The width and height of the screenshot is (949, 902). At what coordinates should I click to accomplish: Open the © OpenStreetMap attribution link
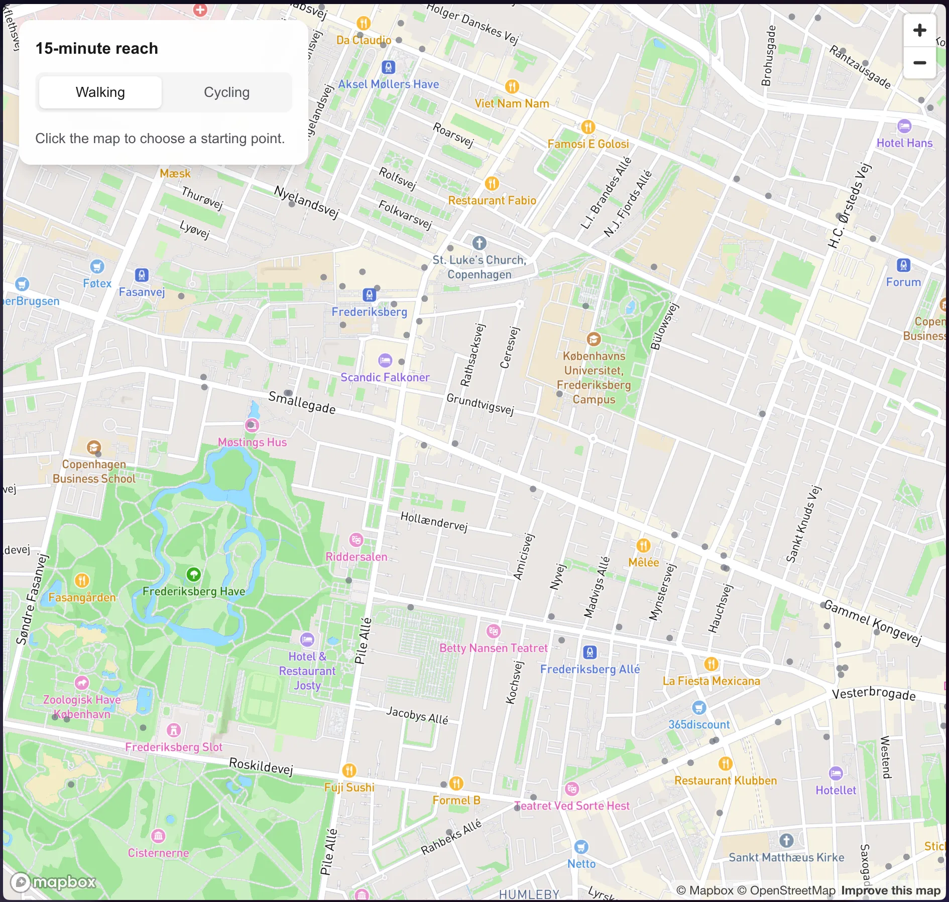click(x=786, y=890)
